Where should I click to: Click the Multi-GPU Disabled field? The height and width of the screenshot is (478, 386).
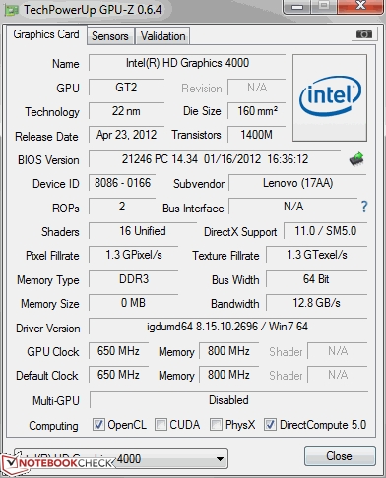[228, 400]
